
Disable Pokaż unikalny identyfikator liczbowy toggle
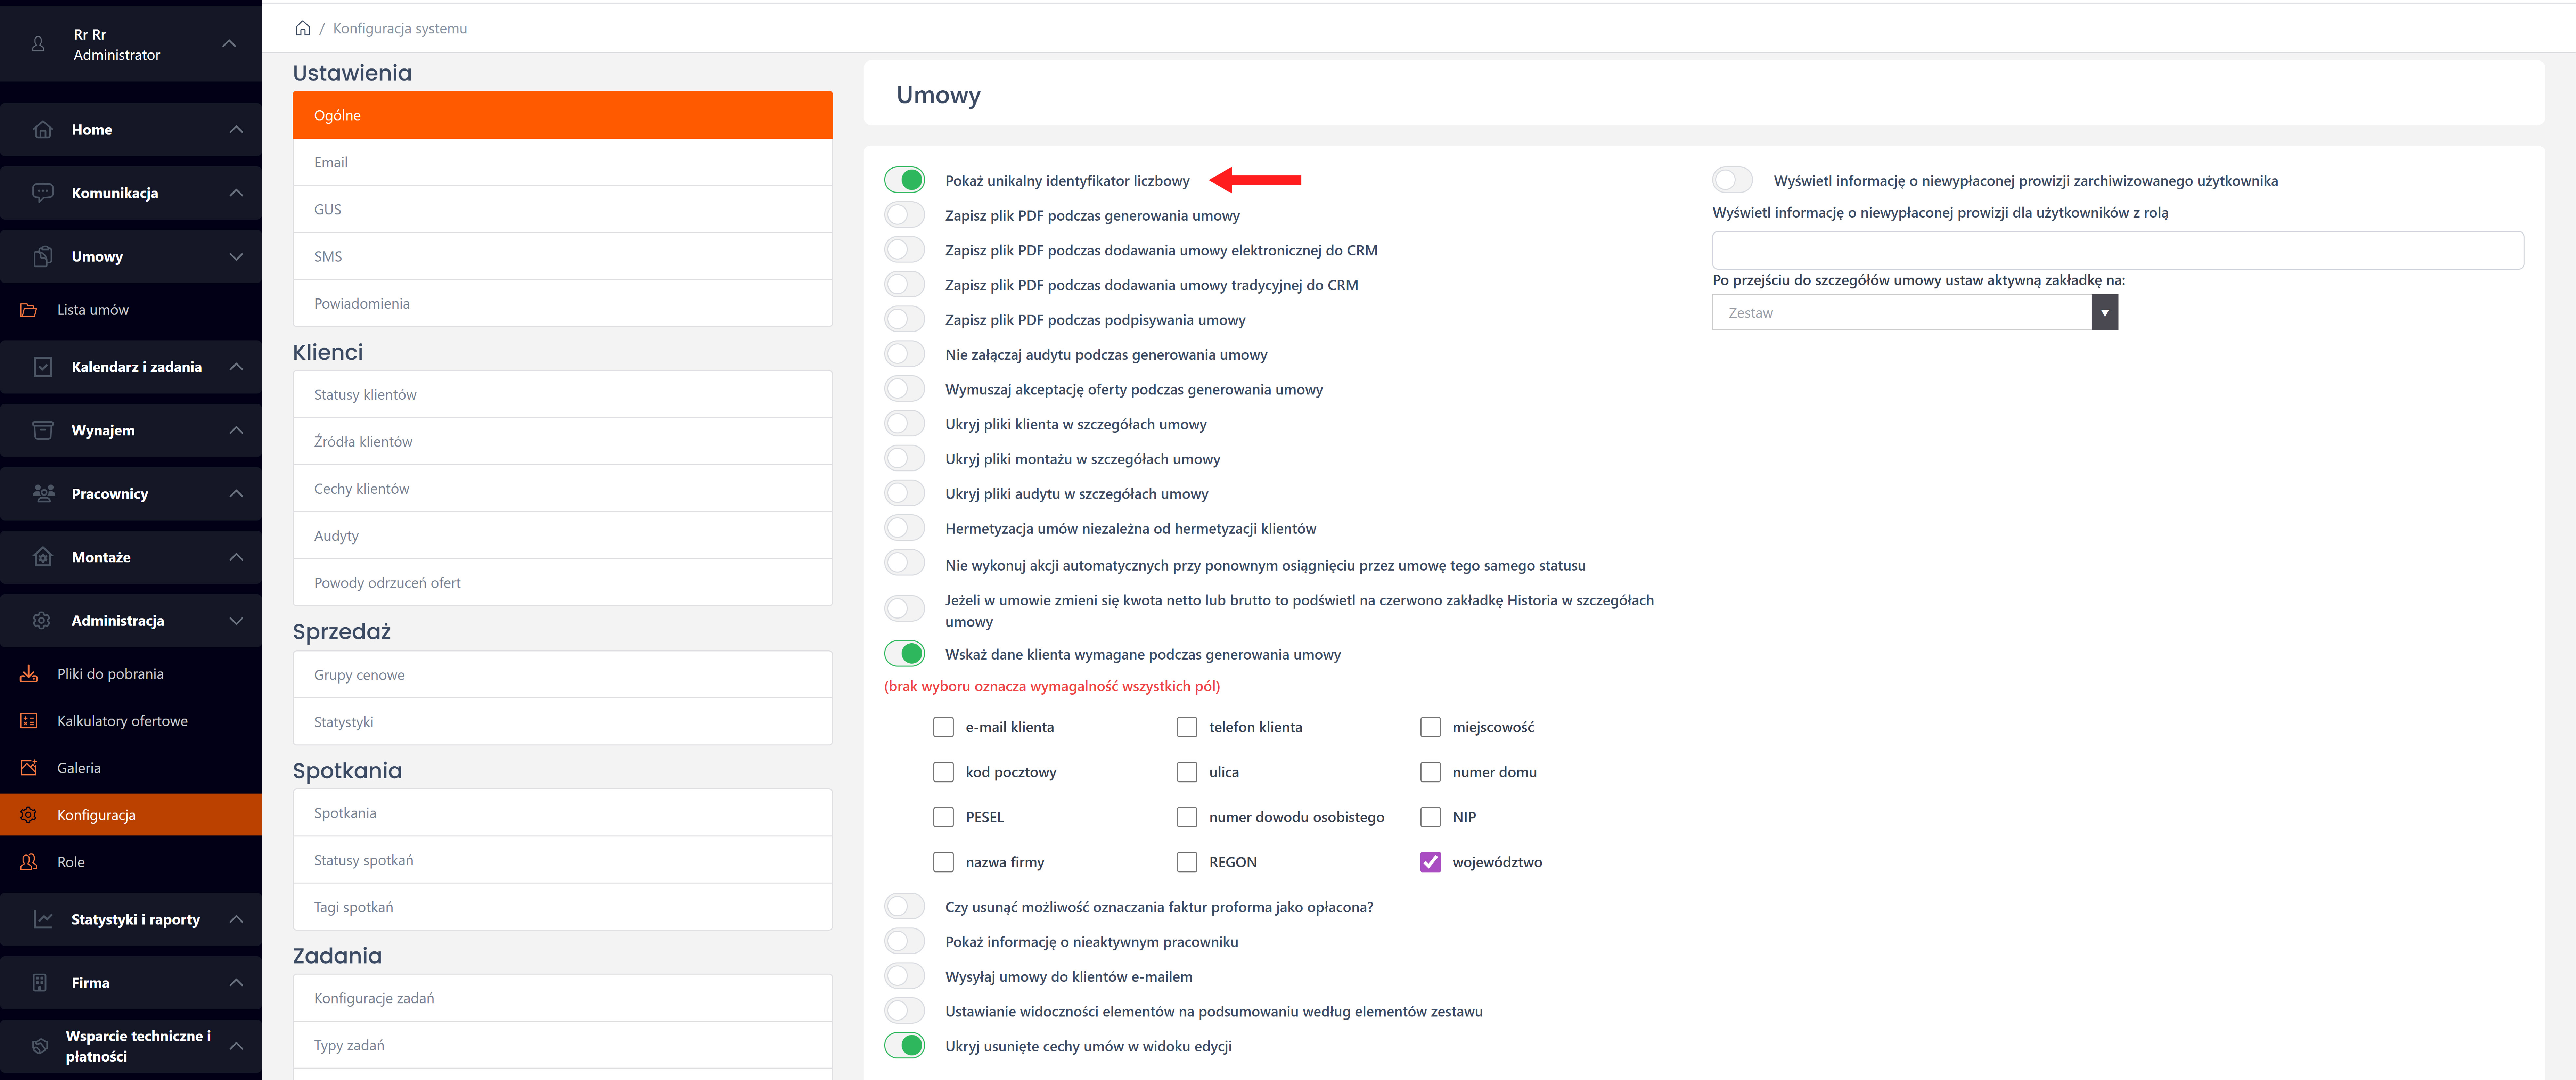pos(904,180)
